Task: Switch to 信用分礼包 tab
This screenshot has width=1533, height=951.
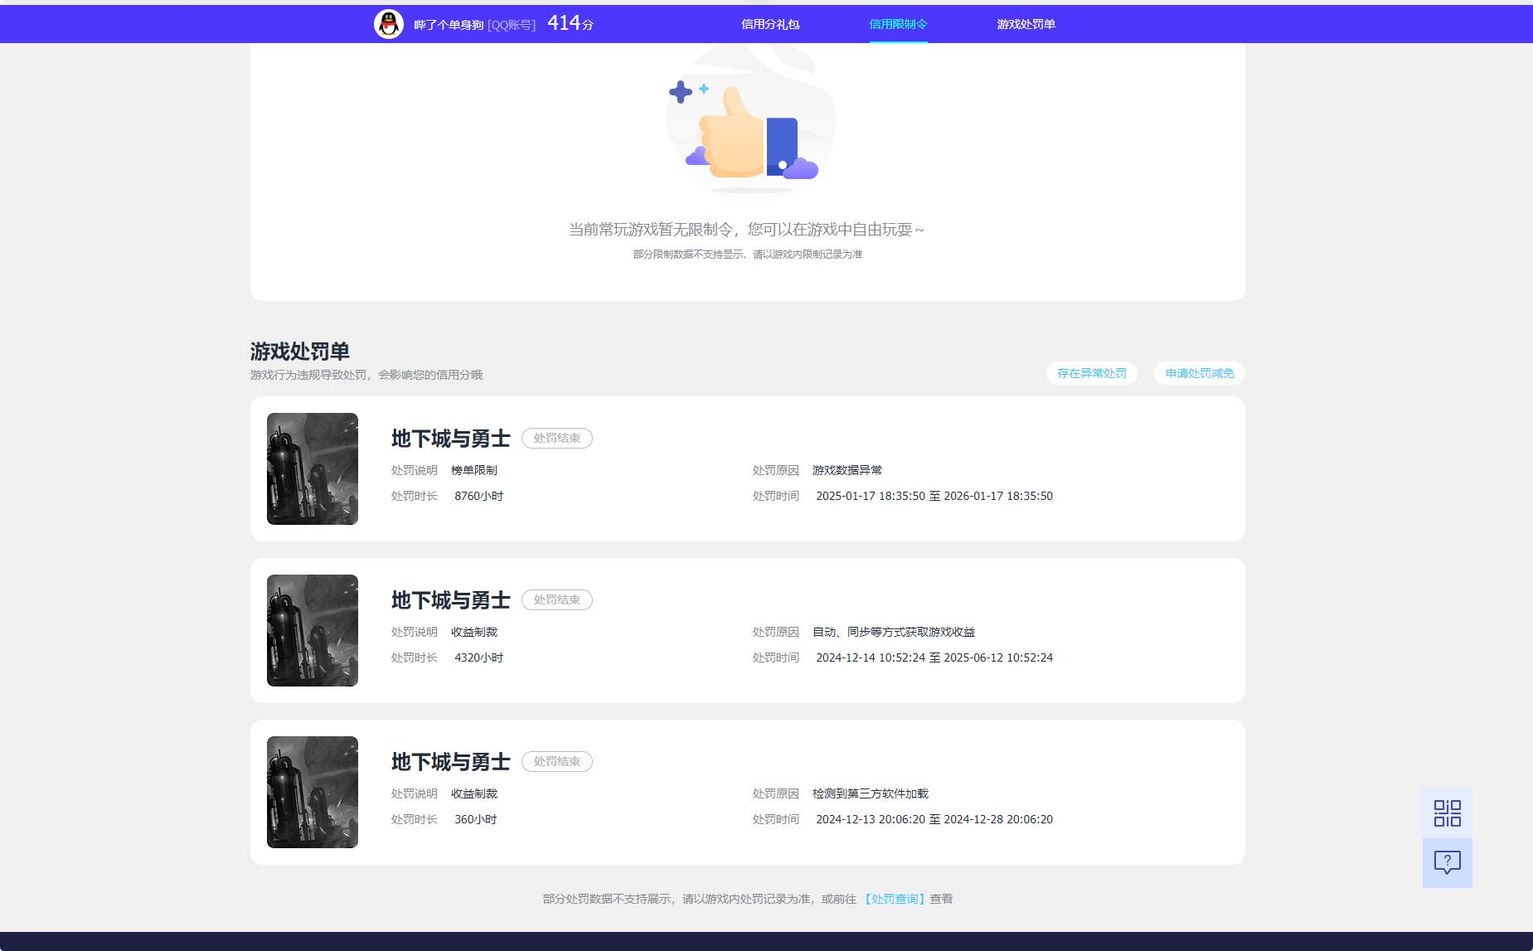Action: (x=770, y=24)
